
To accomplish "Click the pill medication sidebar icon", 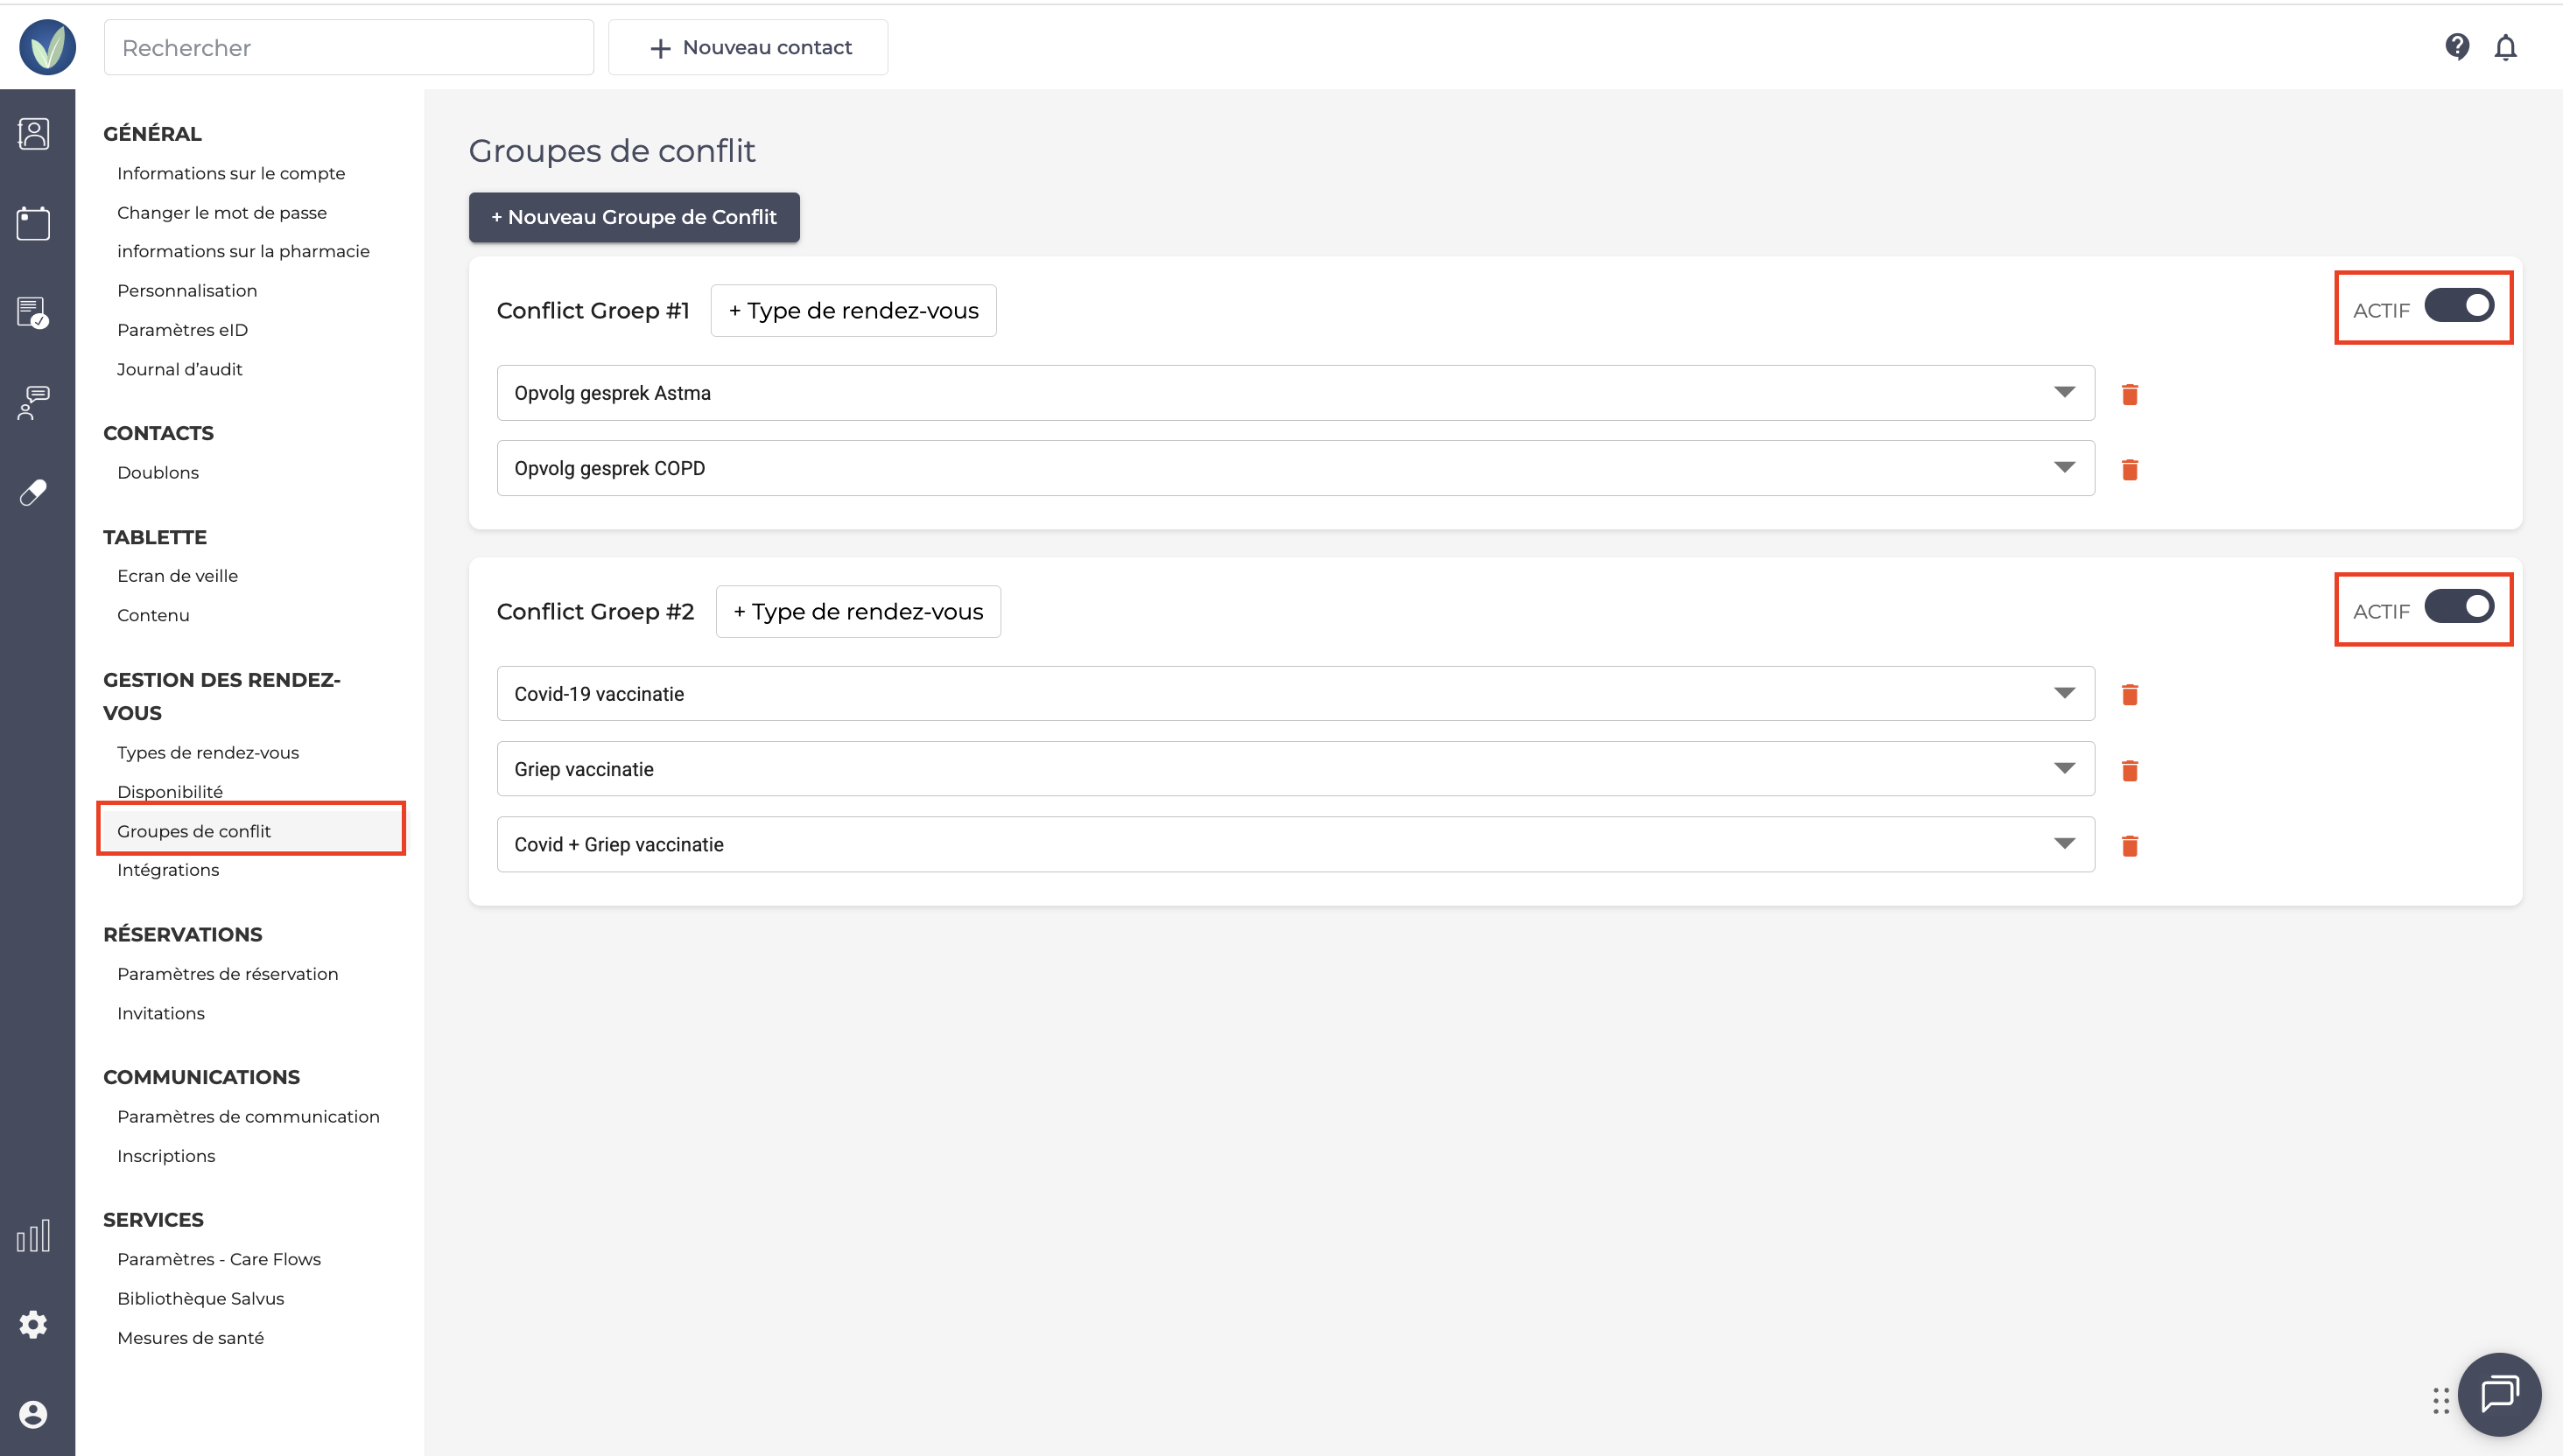I will (33, 492).
